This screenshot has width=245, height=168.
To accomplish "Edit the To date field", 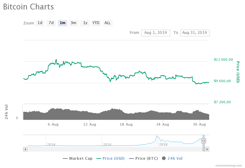I will click(x=195, y=33).
